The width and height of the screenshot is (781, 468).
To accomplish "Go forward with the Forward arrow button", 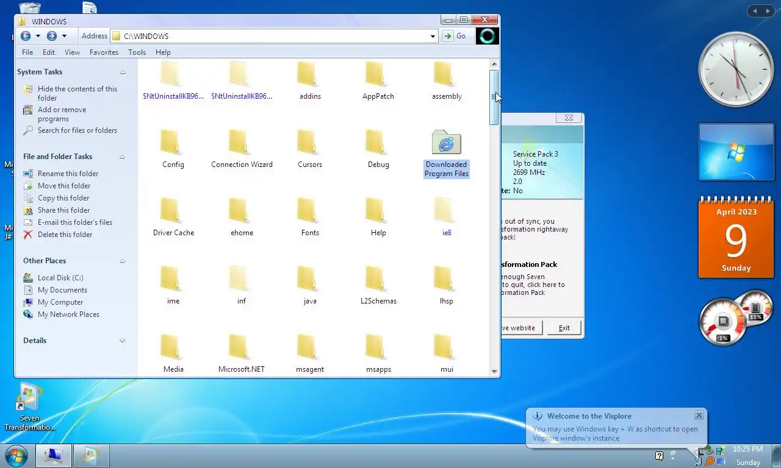I will click(52, 36).
